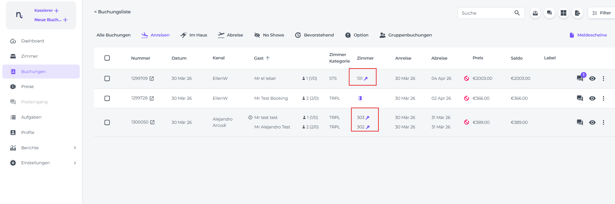Open the Meldescheine link
This screenshot has height=204, width=615.
[588, 35]
